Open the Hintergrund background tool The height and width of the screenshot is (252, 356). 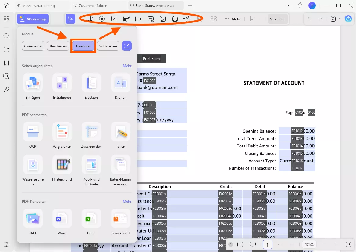[62, 169]
